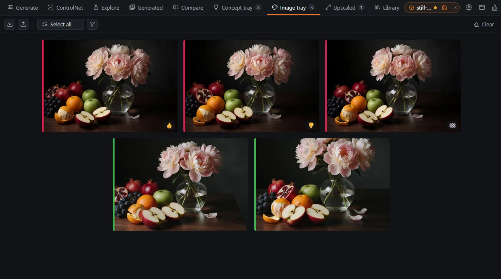Viewport: 501px width, 279px height.
Task: Click the download icon in the toolbar
Action: [10, 24]
